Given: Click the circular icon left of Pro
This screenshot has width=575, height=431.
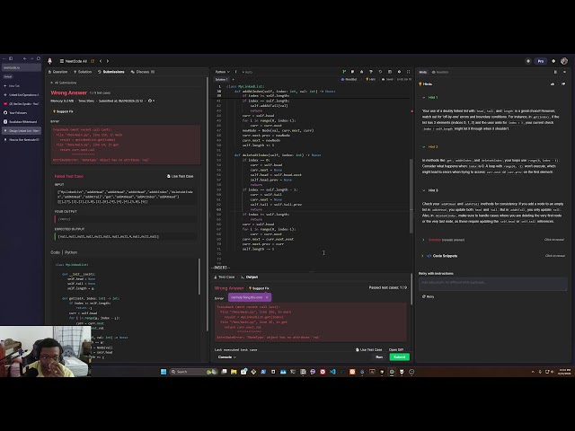Looking at the screenshot, I should [x=528, y=61].
